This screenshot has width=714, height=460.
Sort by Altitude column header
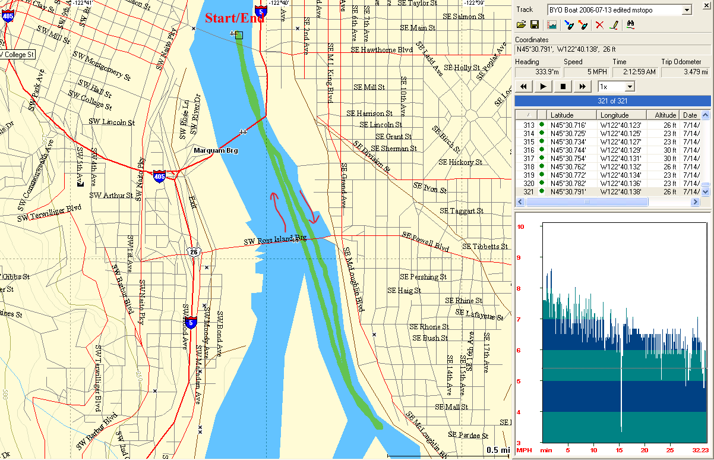click(665, 115)
